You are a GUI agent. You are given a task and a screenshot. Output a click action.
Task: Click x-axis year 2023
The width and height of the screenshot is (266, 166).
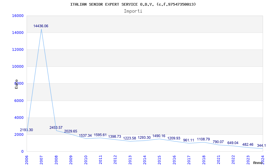coord(248,160)
